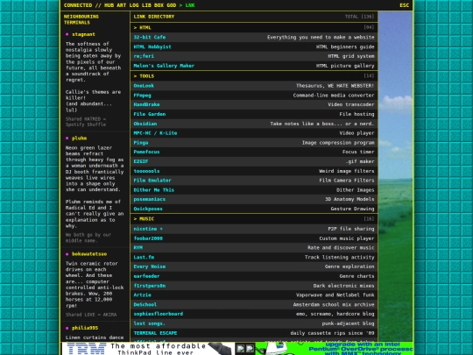Visit Pomofocus focus timer link
Viewport: 473px width, 355px height.
tap(146, 152)
